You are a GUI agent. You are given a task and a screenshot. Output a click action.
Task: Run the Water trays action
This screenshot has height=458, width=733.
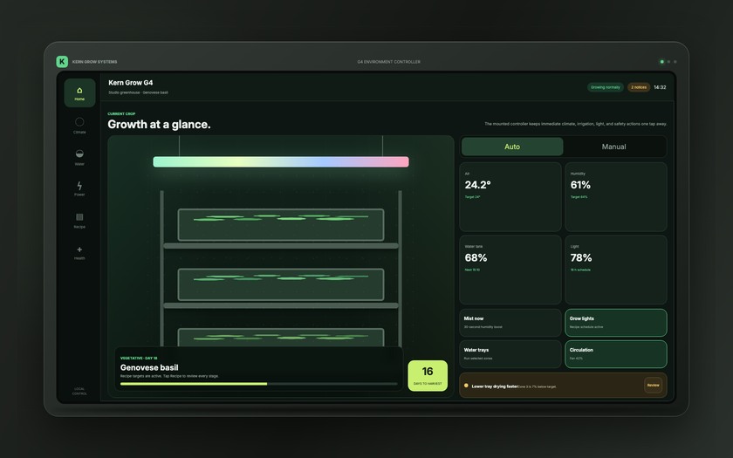[x=510, y=354]
